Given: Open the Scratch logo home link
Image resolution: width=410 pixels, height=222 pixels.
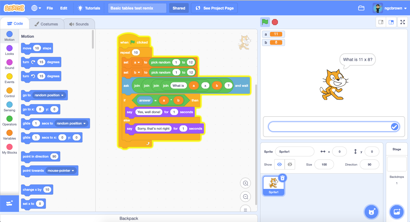Looking at the screenshot, I should [14, 8].
